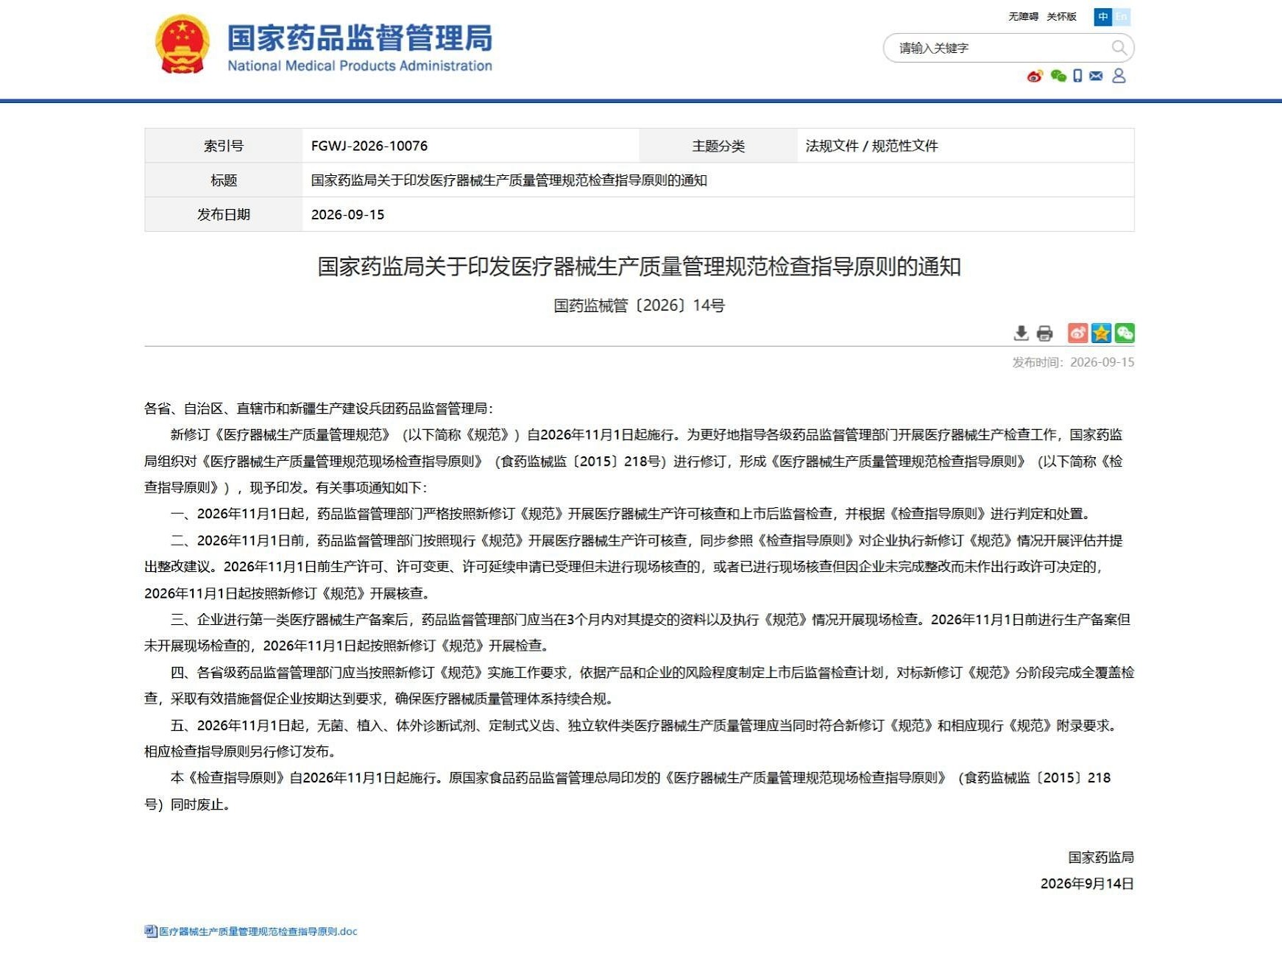Click the main article headline
The height and width of the screenshot is (962, 1282).
(x=640, y=266)
